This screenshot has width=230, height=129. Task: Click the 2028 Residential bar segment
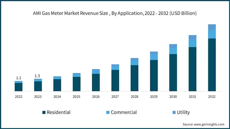[135, 78]
